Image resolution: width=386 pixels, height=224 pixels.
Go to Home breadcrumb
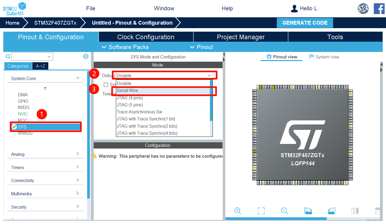(12, 23)
